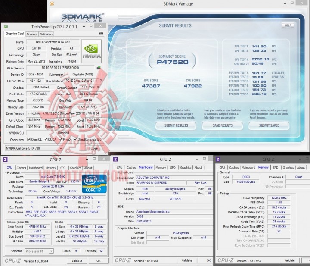
Task: Switch to the Validation tab in GPU-Z
Action: [46, 34]
